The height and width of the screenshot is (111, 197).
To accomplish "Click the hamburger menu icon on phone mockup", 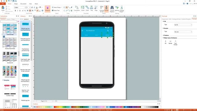I will [82, 31].
